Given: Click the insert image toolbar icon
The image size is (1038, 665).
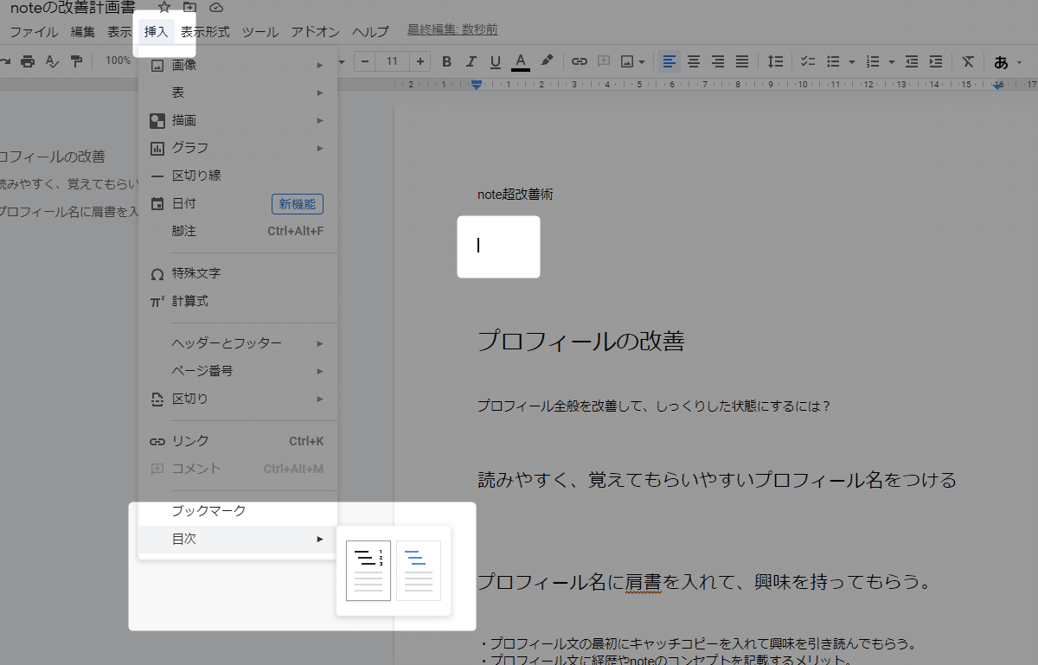Looking at the screenshot, I should point(628,61).
